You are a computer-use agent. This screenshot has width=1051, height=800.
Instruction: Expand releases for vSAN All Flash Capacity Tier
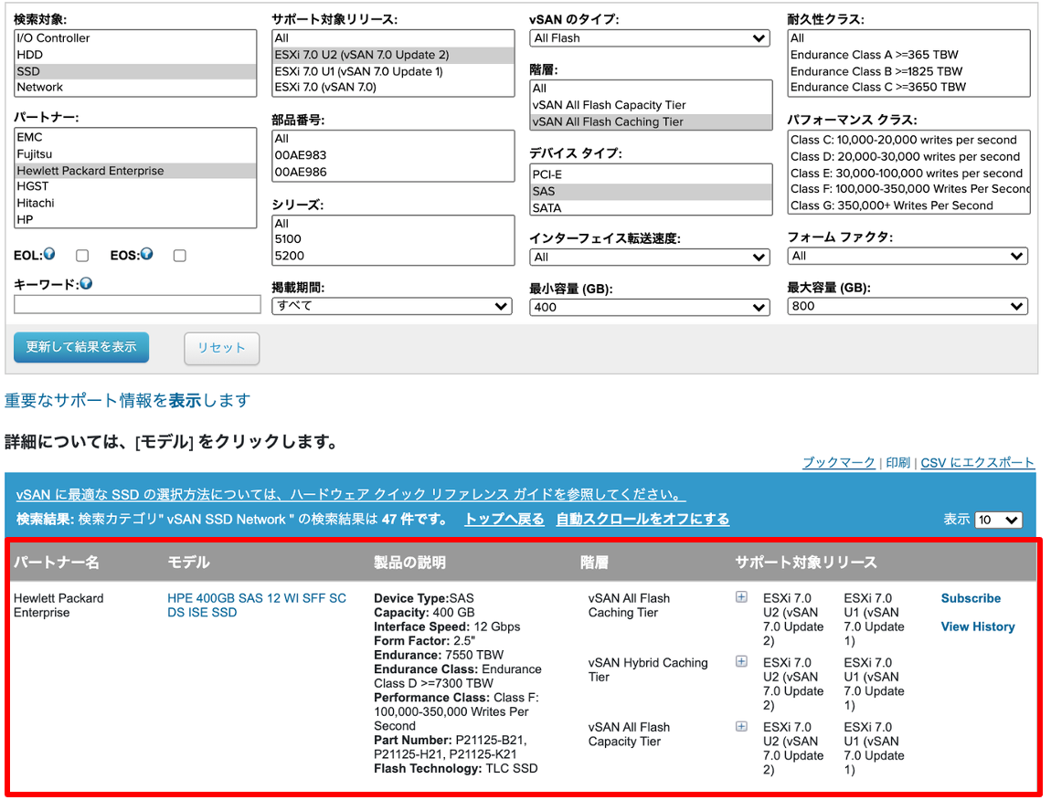pos(741,726)
